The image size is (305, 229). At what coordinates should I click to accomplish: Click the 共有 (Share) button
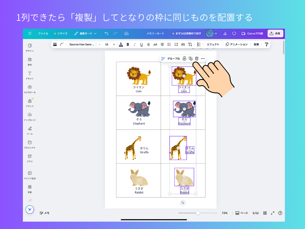pos(275,33)
